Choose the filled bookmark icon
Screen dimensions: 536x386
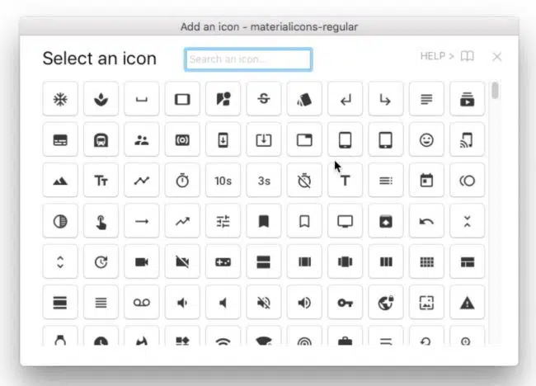tap(264, 221)
